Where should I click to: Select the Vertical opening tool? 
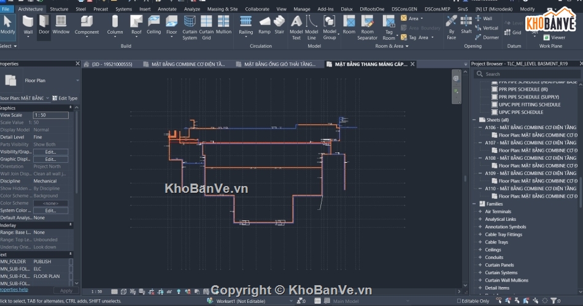pyautogui.click(x=487, y=28)
